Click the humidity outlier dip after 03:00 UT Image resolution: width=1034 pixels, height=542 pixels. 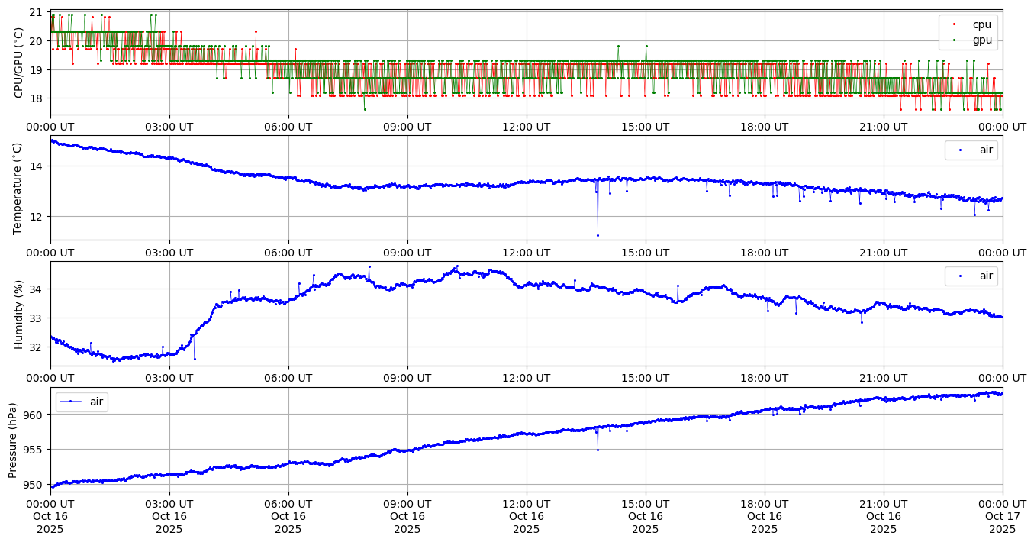195,359
